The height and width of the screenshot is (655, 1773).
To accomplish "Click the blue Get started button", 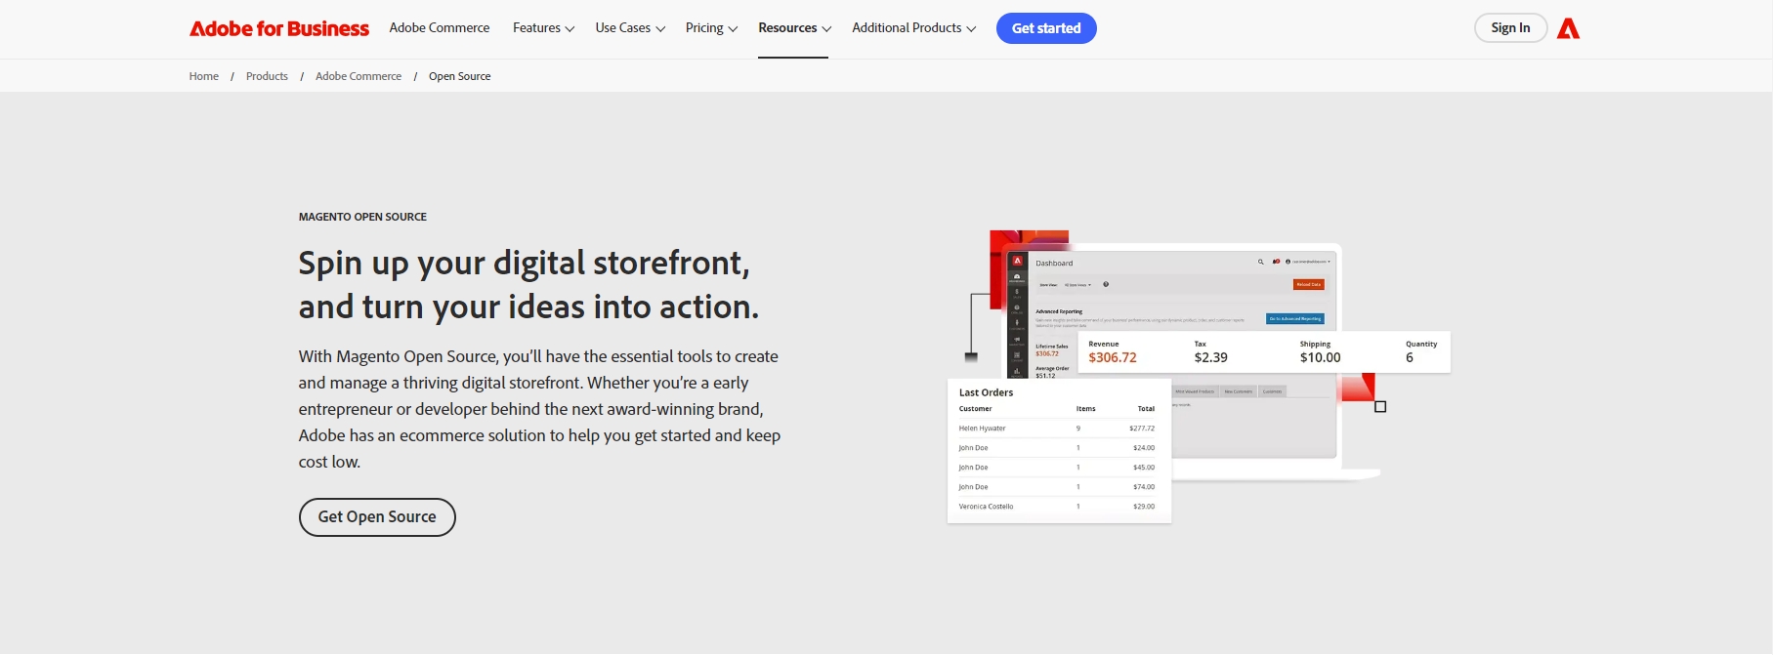I will (1046, 28).
